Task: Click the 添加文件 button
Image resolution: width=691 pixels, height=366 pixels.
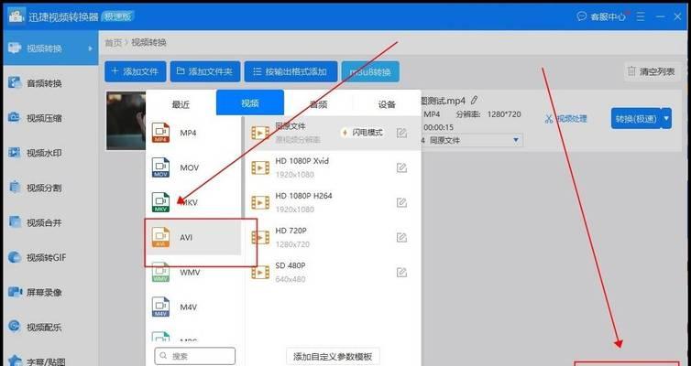Action: point(136,71)
